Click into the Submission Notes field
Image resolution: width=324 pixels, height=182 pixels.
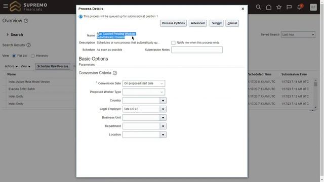coord(197,50)
